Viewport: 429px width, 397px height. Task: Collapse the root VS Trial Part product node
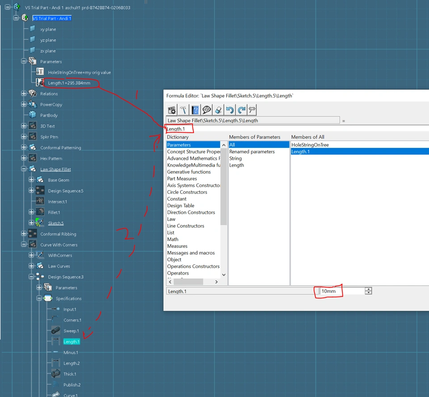(8, 7)
